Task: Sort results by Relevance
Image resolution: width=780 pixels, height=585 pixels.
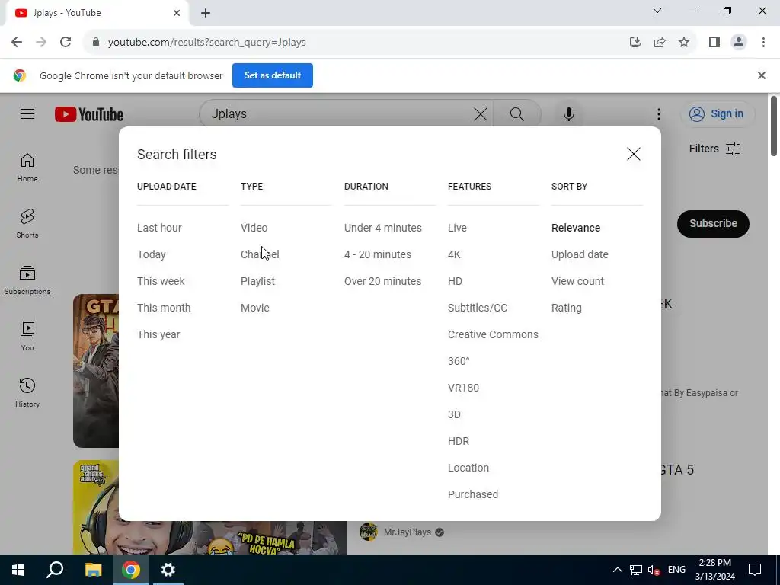Action: click(576, 228)
